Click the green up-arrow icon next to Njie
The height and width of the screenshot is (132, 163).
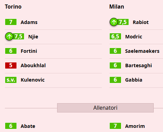click(9, 36)
